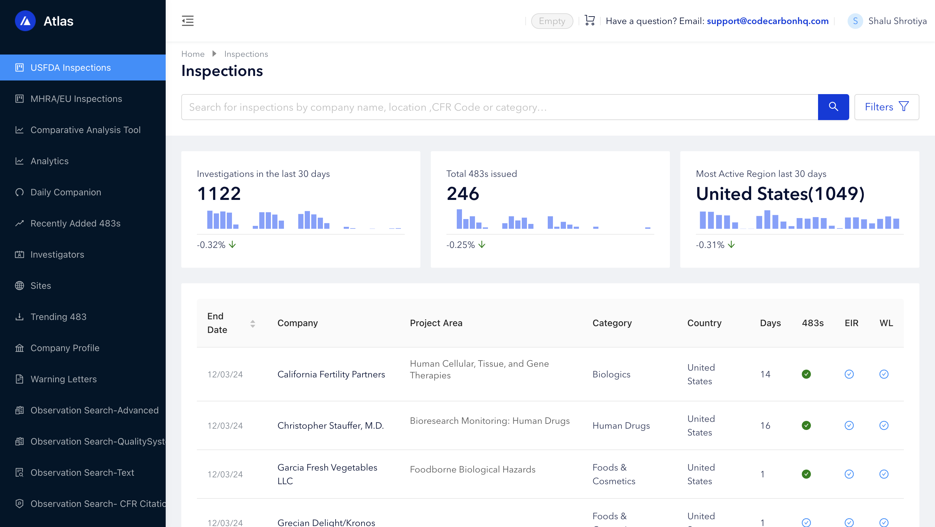
Task: Toggle the 483s green check for California Fertility Partners
Action: click(x=806, y=374)
